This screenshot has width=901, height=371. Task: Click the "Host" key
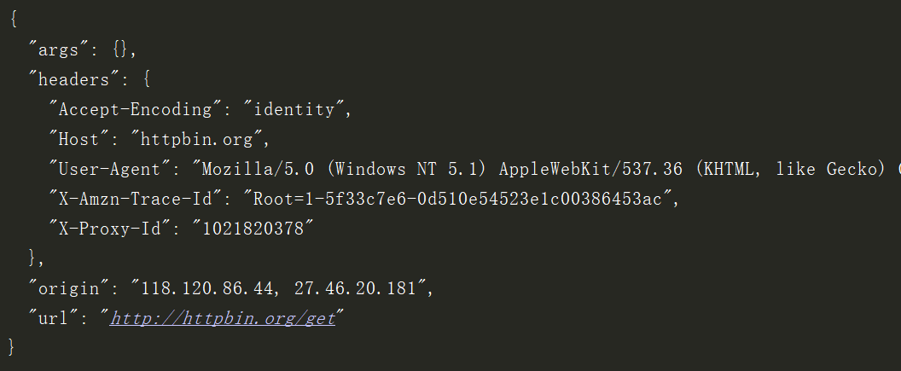tap(80, 139)
